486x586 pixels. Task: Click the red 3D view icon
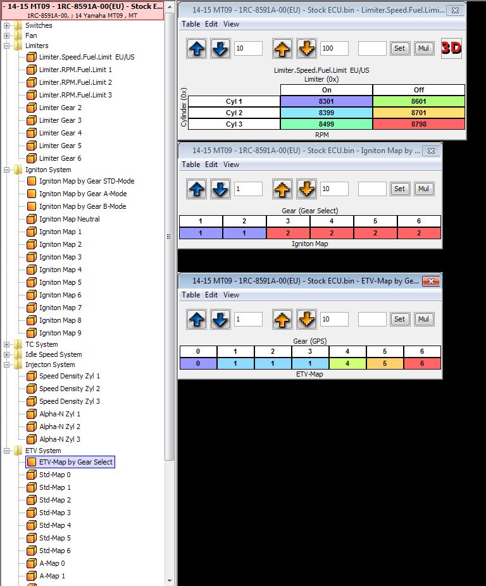coord(451,48)
